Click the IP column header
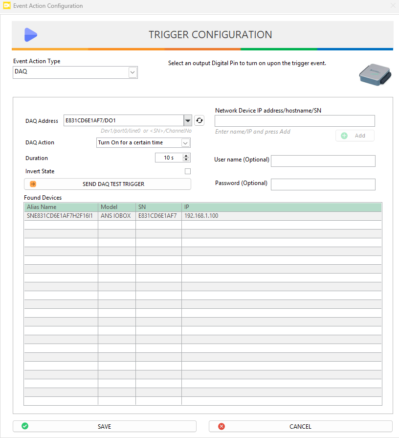Image resolution: width=399 pixels, height=438 pixels. coord(281,207)
